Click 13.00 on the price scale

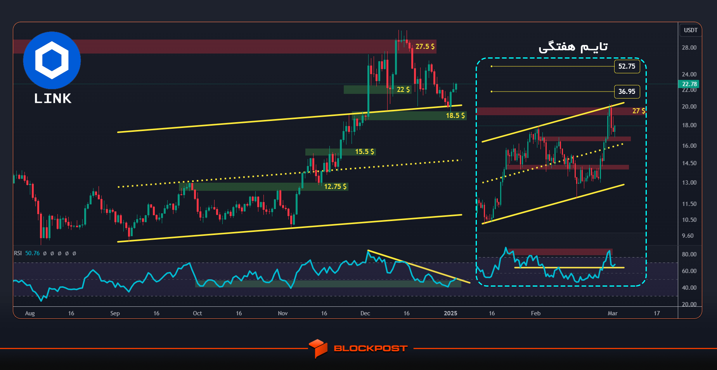click(x=689, y=183)
